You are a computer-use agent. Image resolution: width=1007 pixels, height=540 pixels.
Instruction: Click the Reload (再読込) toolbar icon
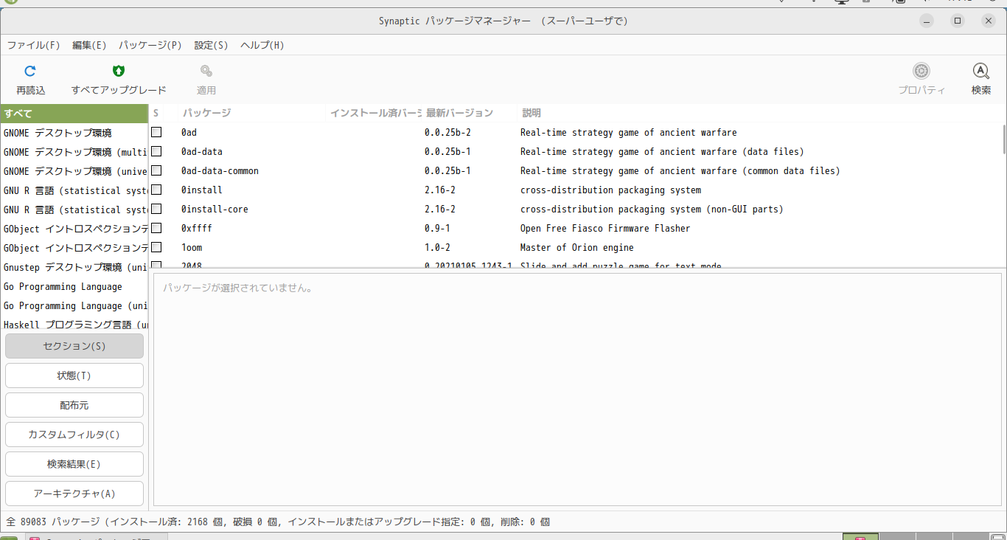(x=31, y=77)
